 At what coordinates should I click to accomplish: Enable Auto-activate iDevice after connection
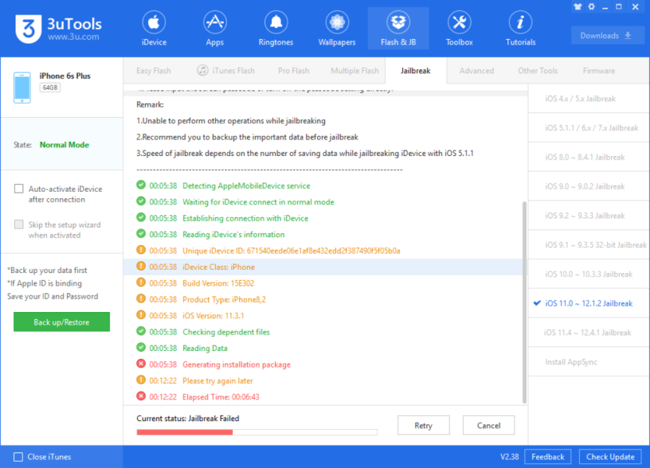(x=19, y=189)
